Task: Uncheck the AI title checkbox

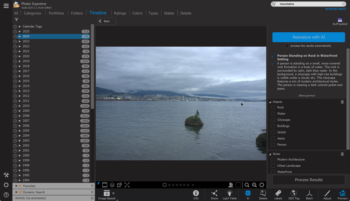Action: coord(273,56)
